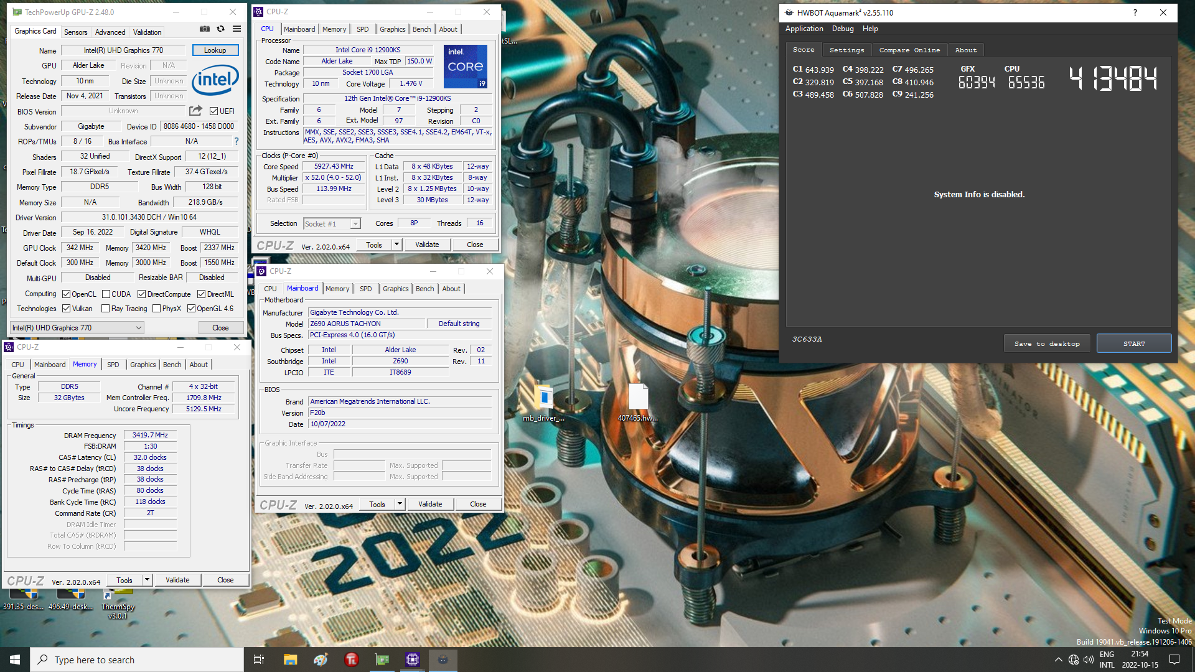
Task: Click the Bus Interface question mark icon
Action: click(x=237, y=142)
